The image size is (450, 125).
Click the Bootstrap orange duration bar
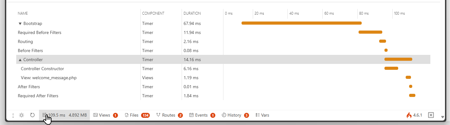[301, 23]
